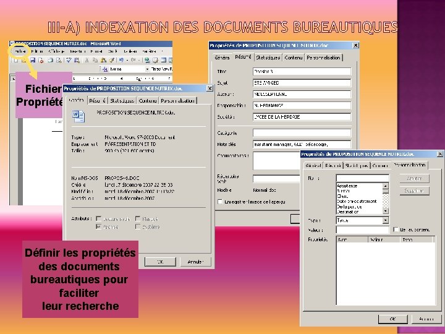Click the Supprimer button

414,191
